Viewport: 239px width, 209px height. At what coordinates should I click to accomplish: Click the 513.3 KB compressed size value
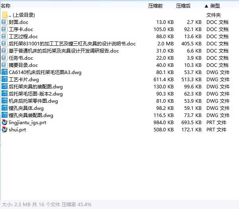click(x=191, y=80)
